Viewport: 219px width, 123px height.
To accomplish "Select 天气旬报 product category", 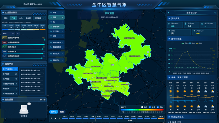I will coord(10,79).
